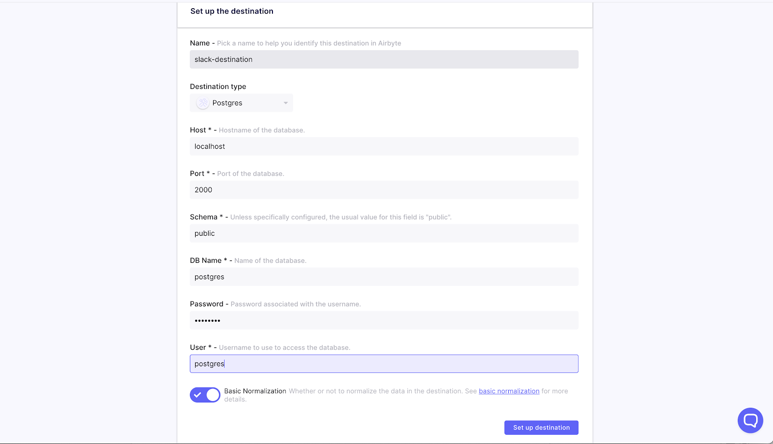Image resolution: width=773 pixels, height=444 pixels.
Task: Open the chat support bubble
Action: click(x=750, y=420)
